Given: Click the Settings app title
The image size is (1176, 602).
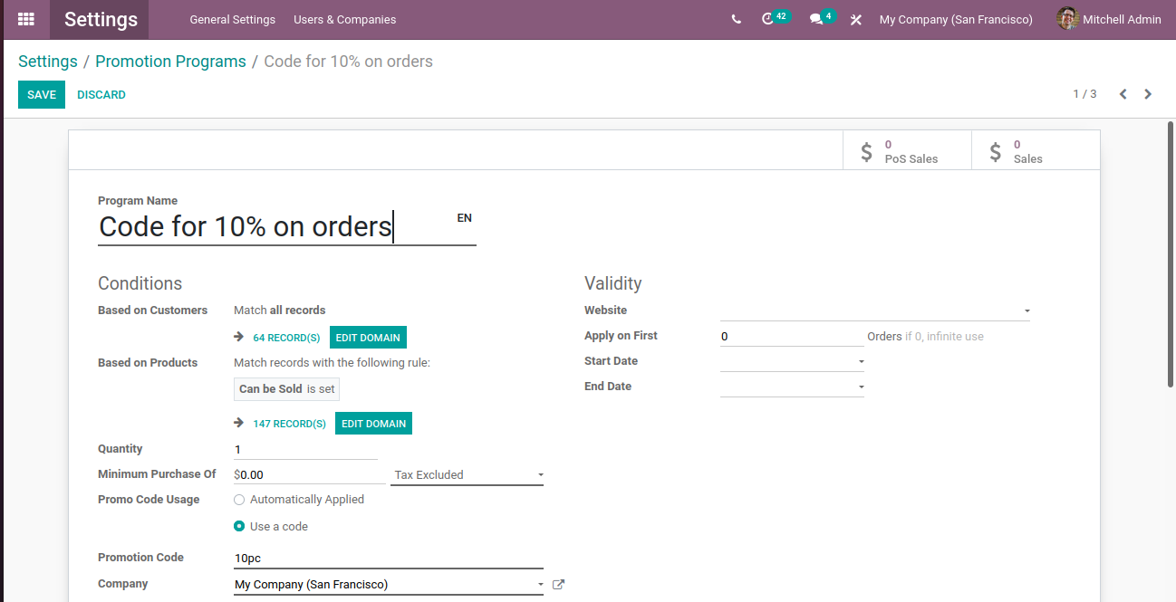Looking at the screenshot, I should [101, 19].
